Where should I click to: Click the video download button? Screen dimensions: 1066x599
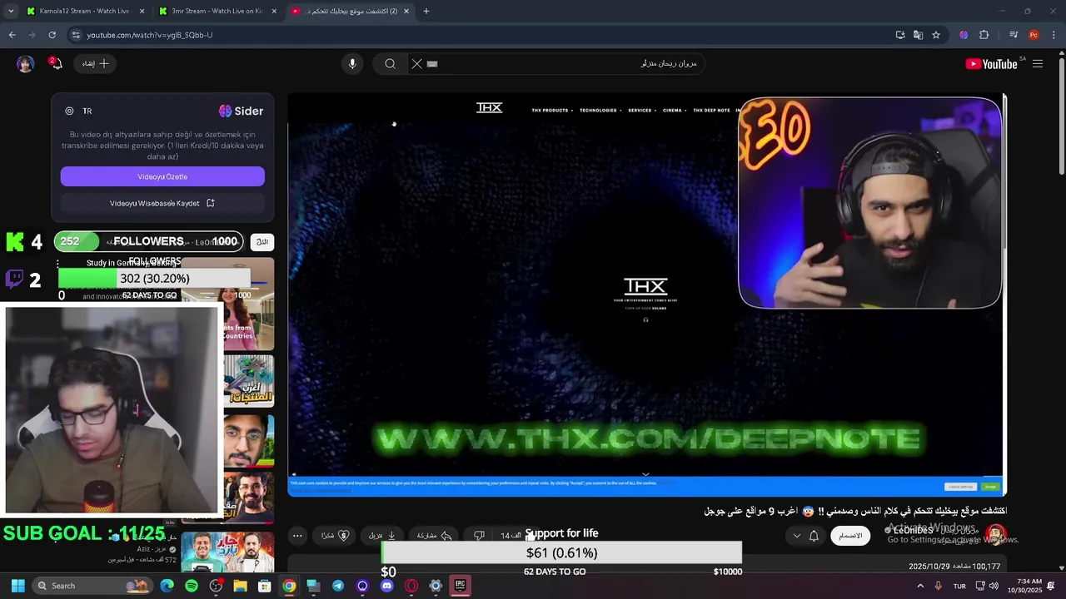382,535
